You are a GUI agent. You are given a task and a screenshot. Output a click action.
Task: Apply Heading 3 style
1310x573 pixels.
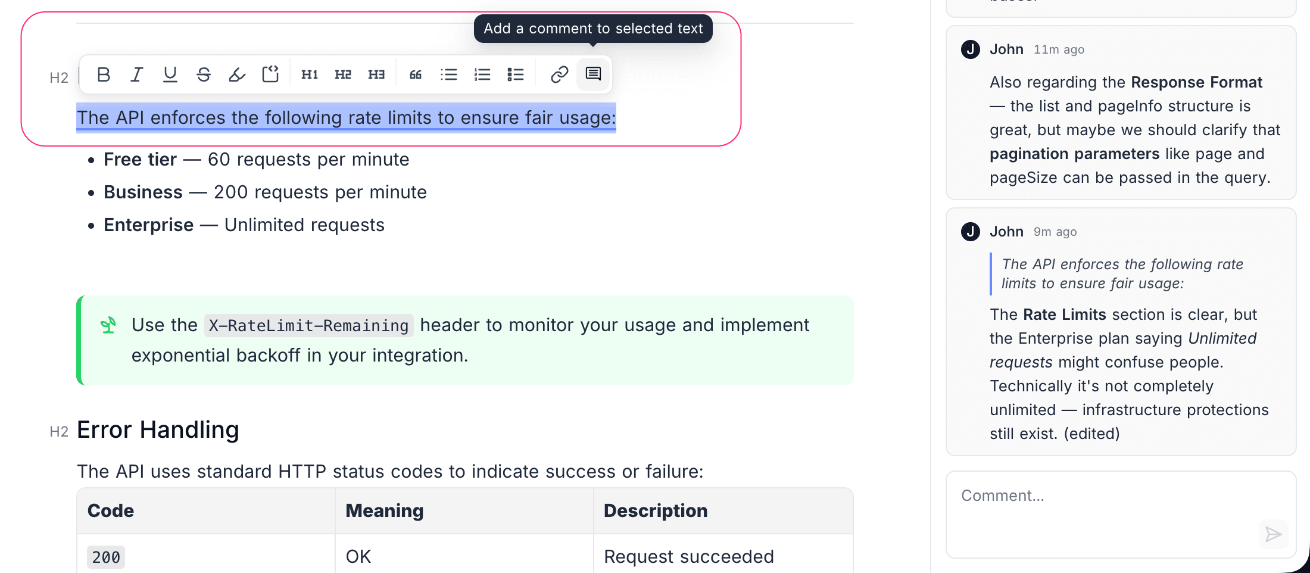point(376,74)
